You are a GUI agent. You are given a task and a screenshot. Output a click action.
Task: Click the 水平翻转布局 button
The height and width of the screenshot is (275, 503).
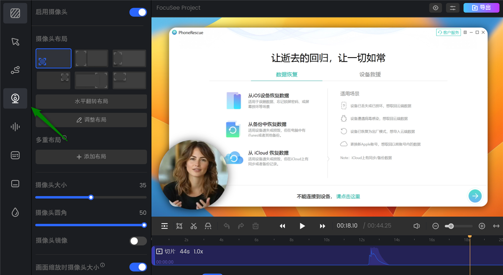(x=91, y=101)
